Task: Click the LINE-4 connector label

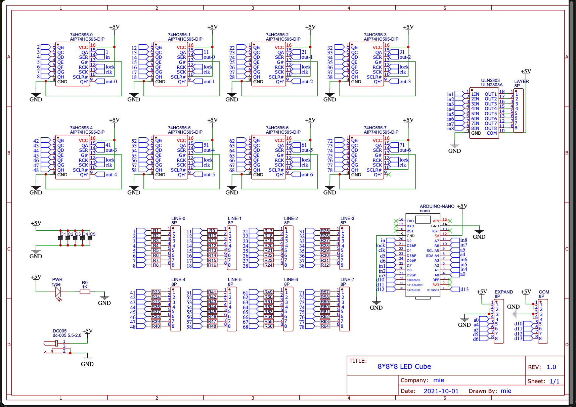Action: (178, 280)
